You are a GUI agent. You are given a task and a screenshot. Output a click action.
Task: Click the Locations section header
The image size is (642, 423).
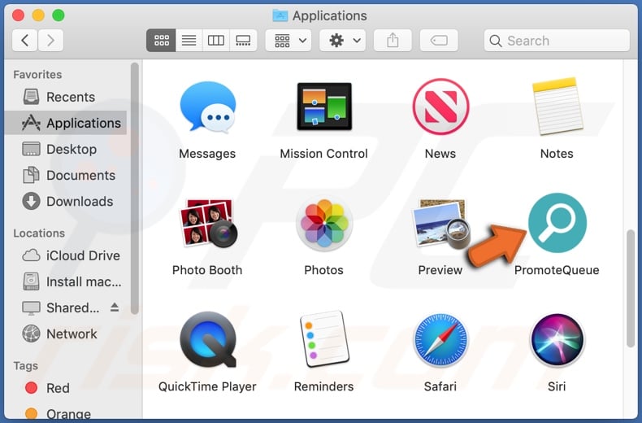[x=39, y=233]
